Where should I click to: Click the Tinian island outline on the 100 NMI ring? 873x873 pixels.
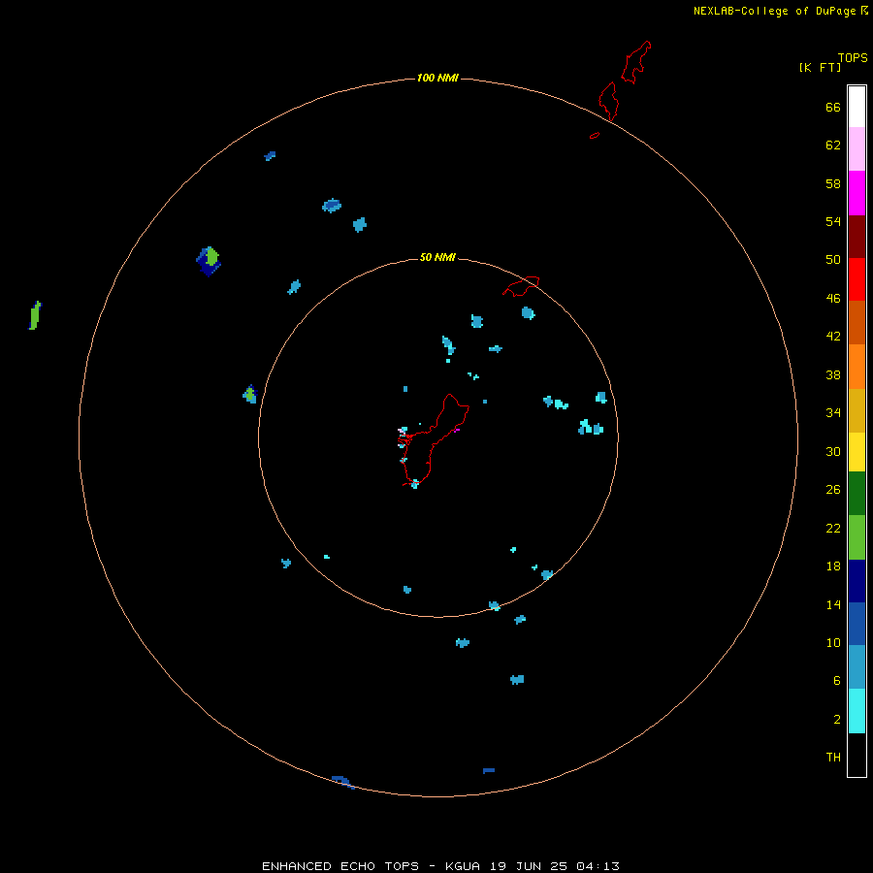tap(608, 101)
